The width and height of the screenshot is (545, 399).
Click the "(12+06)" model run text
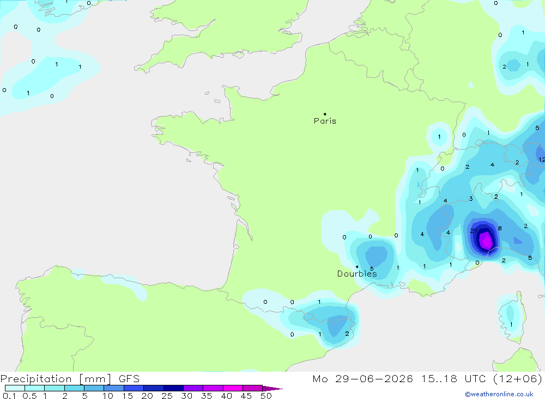tap(518, 378)
